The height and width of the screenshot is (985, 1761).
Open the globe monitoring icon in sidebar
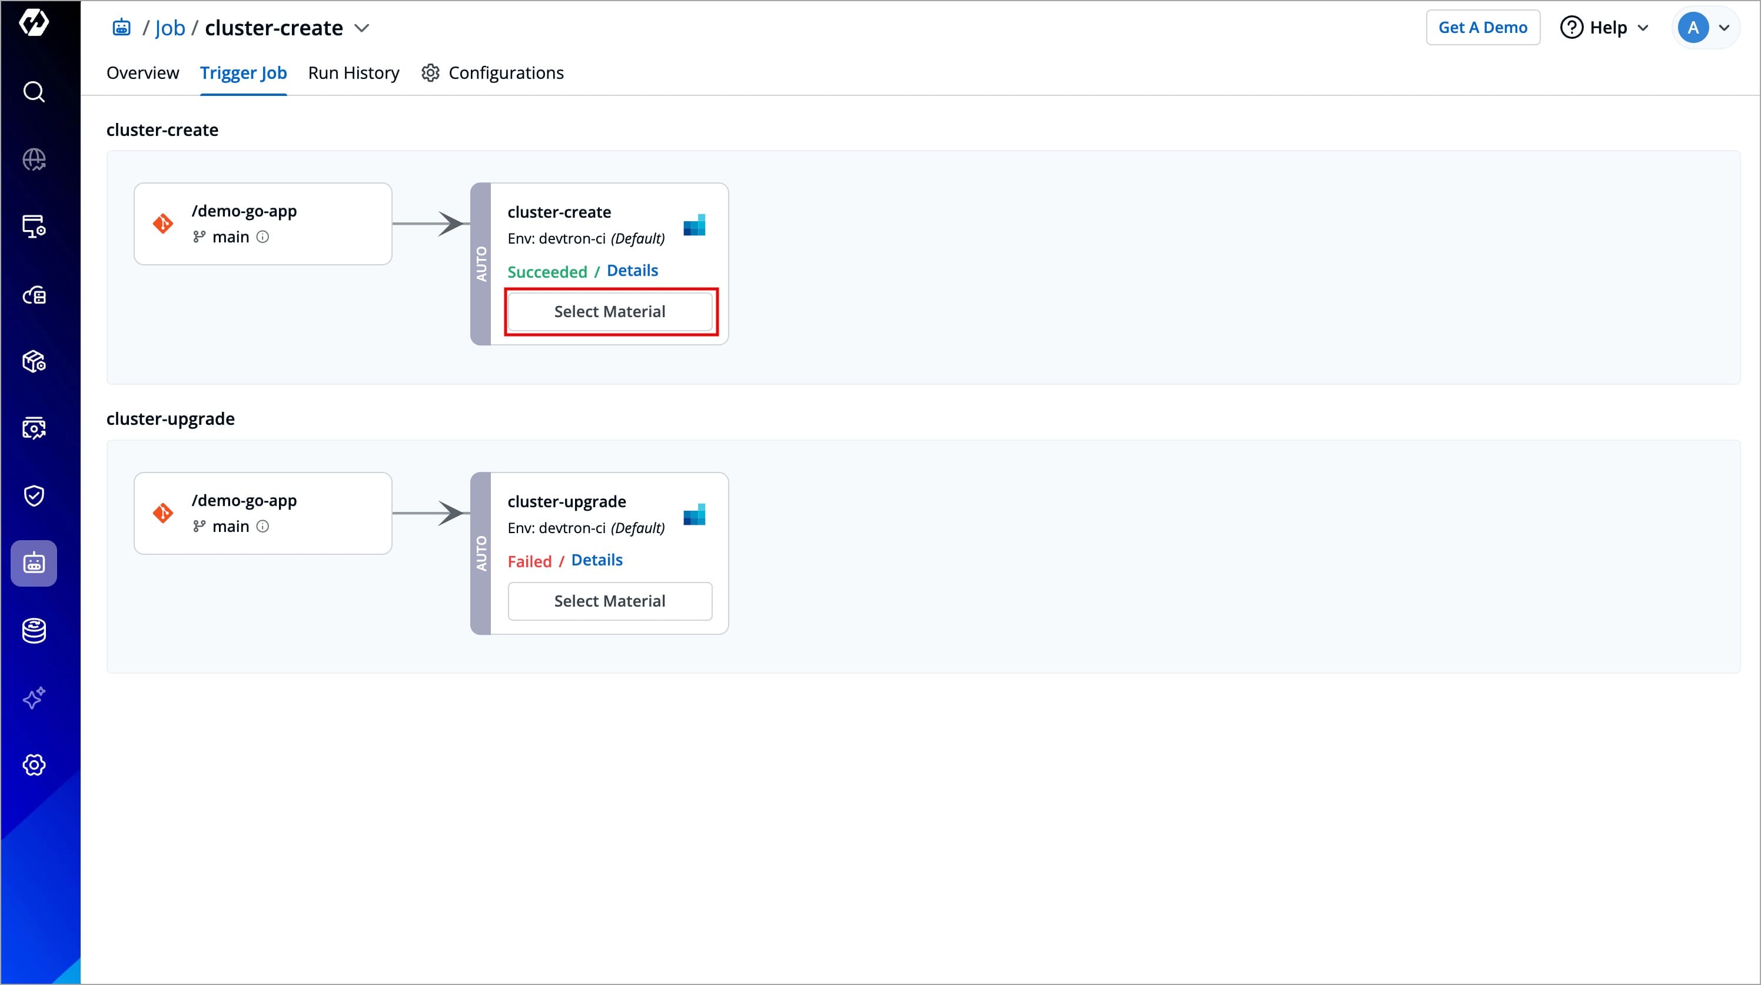coord(34,159)
